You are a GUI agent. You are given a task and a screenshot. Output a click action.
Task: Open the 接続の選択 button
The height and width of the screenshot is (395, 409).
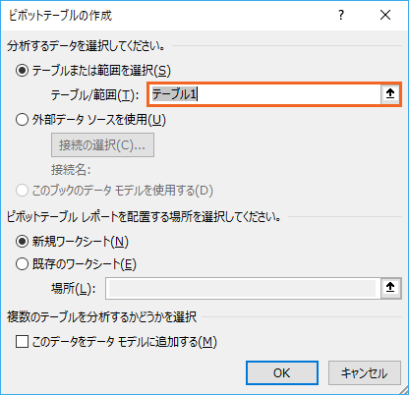coord(102,144)
